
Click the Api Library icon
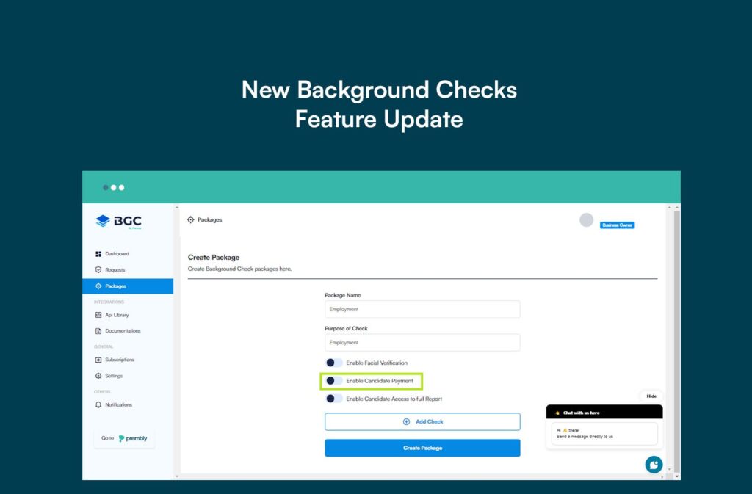pos(98,315)
